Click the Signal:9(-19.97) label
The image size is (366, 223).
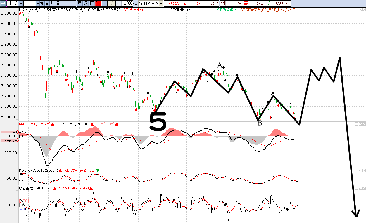74,188
